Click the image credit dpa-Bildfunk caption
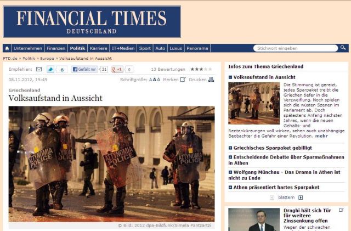Image resolution: width=351 pixels, height=231 pixels. (x=165, y=226)
